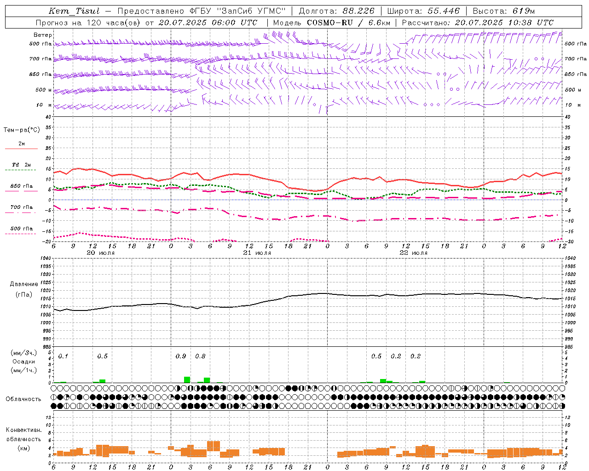
Task: Click the Тем-ра(°C) temperature panel label
Action: tap(22, 130)
